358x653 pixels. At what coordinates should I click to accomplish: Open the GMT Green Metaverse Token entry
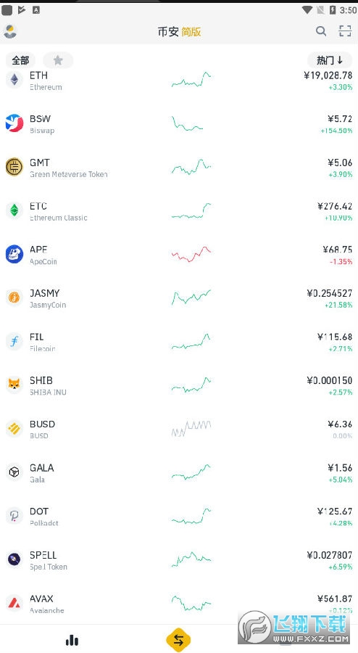(179, 168)
